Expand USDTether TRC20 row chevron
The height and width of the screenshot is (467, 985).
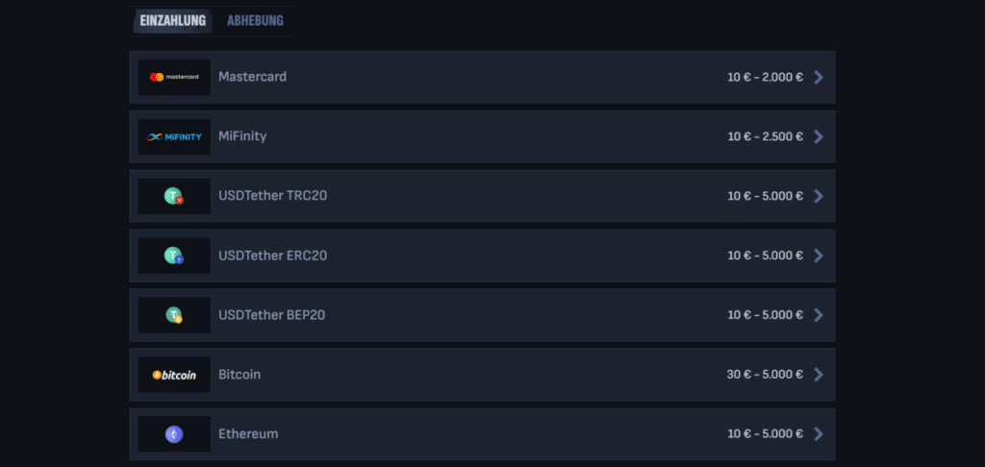click(x=819, y=196)
